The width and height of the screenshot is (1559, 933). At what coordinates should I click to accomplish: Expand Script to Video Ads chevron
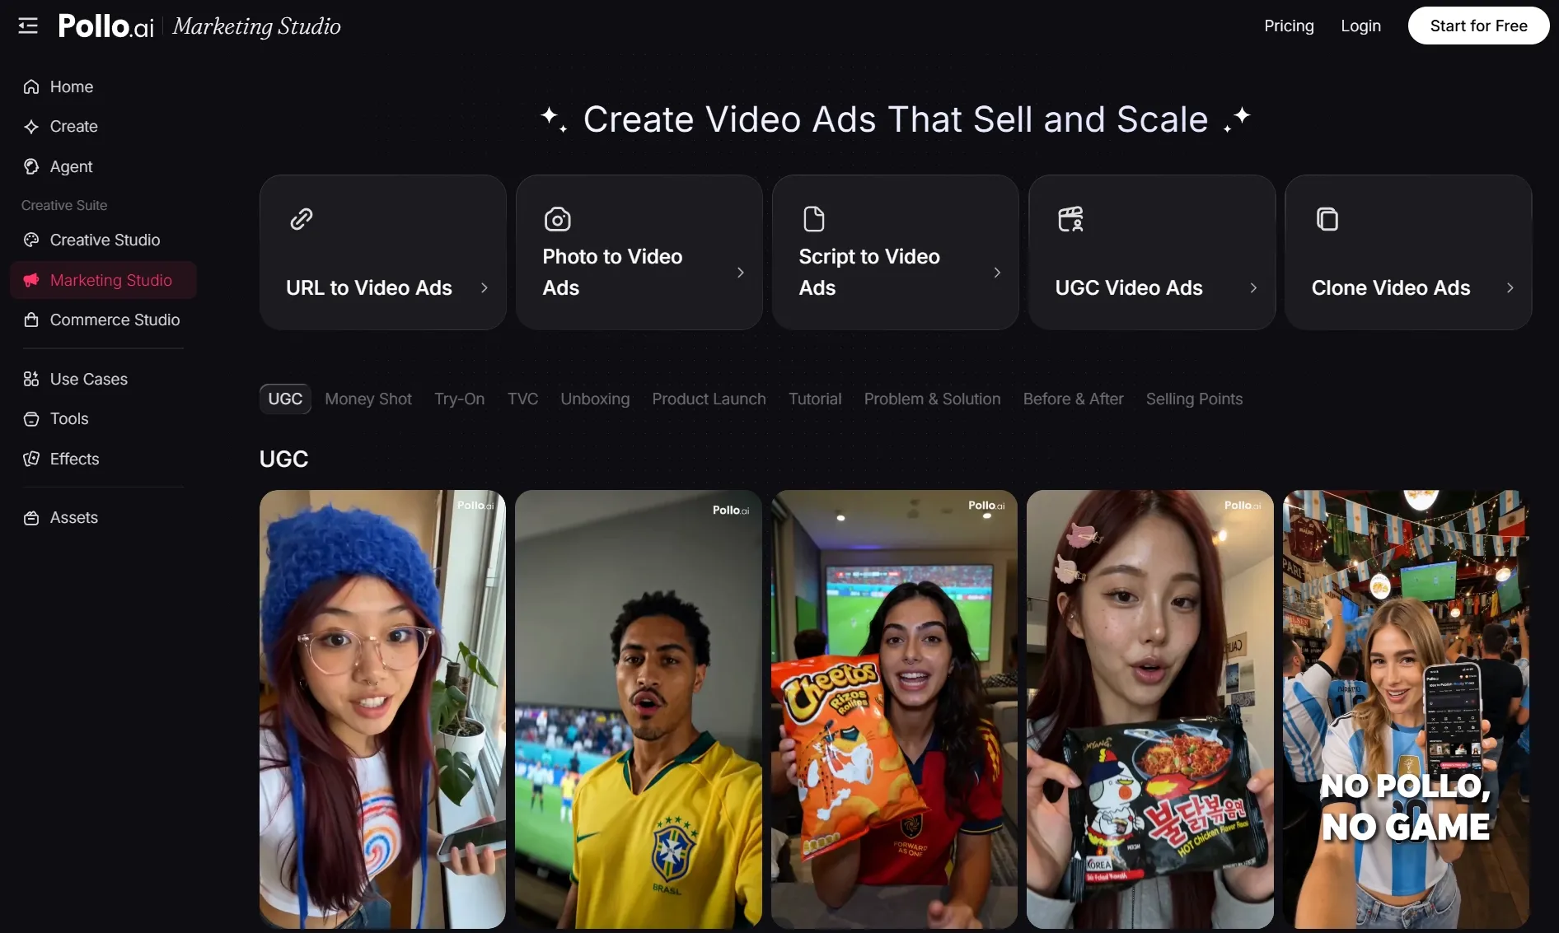[997, 272]
